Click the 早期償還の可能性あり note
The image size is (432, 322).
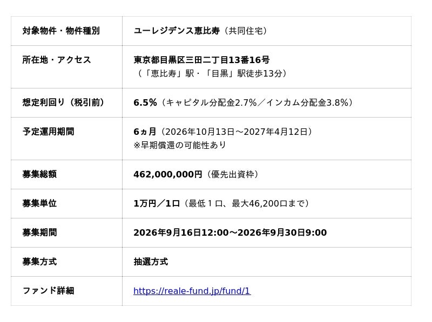(x=180, y=145)
